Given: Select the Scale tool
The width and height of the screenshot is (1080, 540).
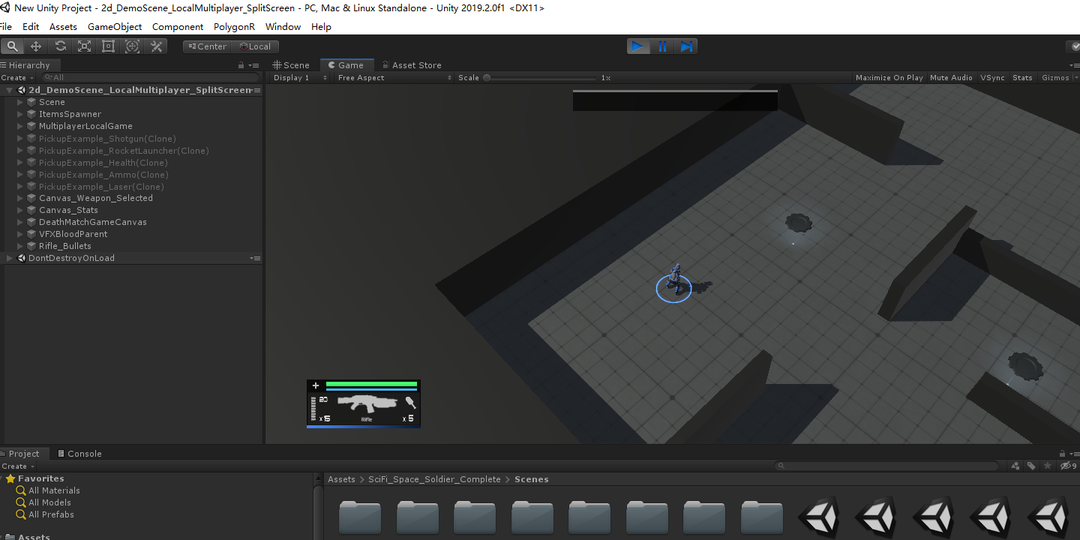Looking at the screenshot, I should 84,46.
